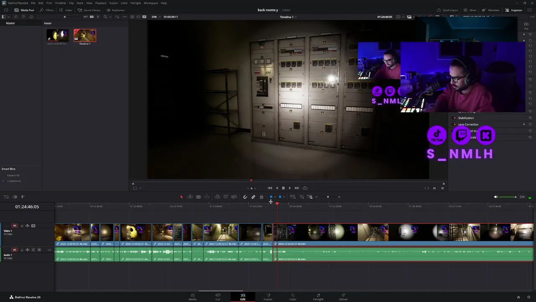Open Project Settings gear icon
536x302 pixels.
point(529,297)
